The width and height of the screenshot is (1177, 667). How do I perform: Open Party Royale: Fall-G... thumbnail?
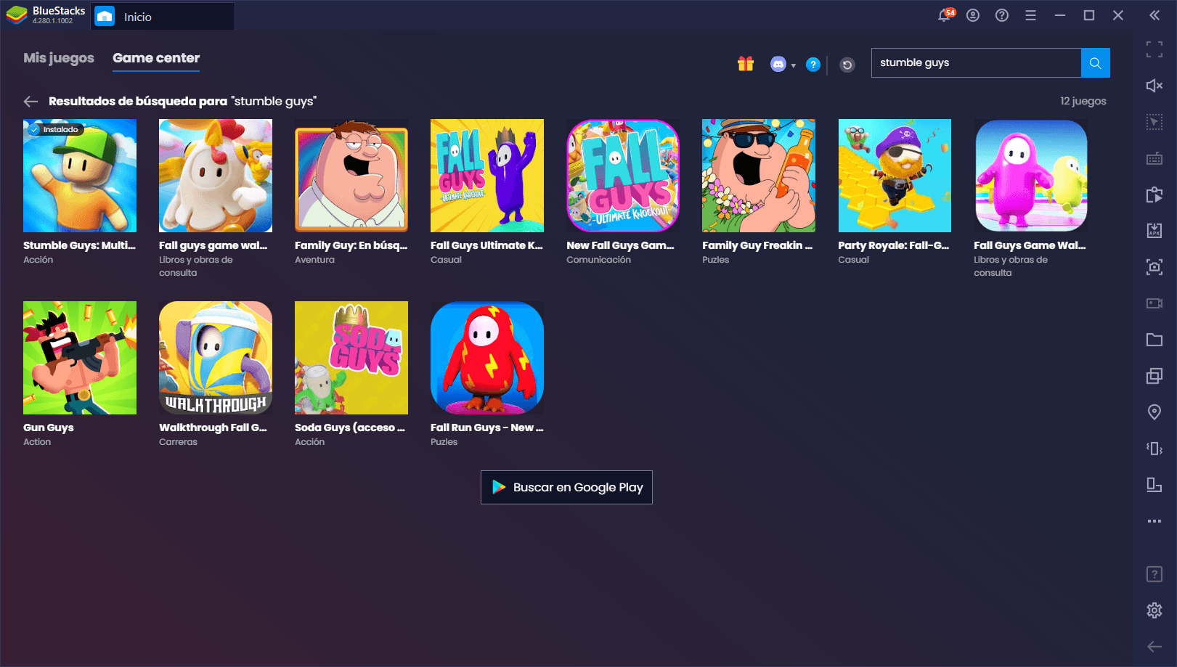point(895,176)
